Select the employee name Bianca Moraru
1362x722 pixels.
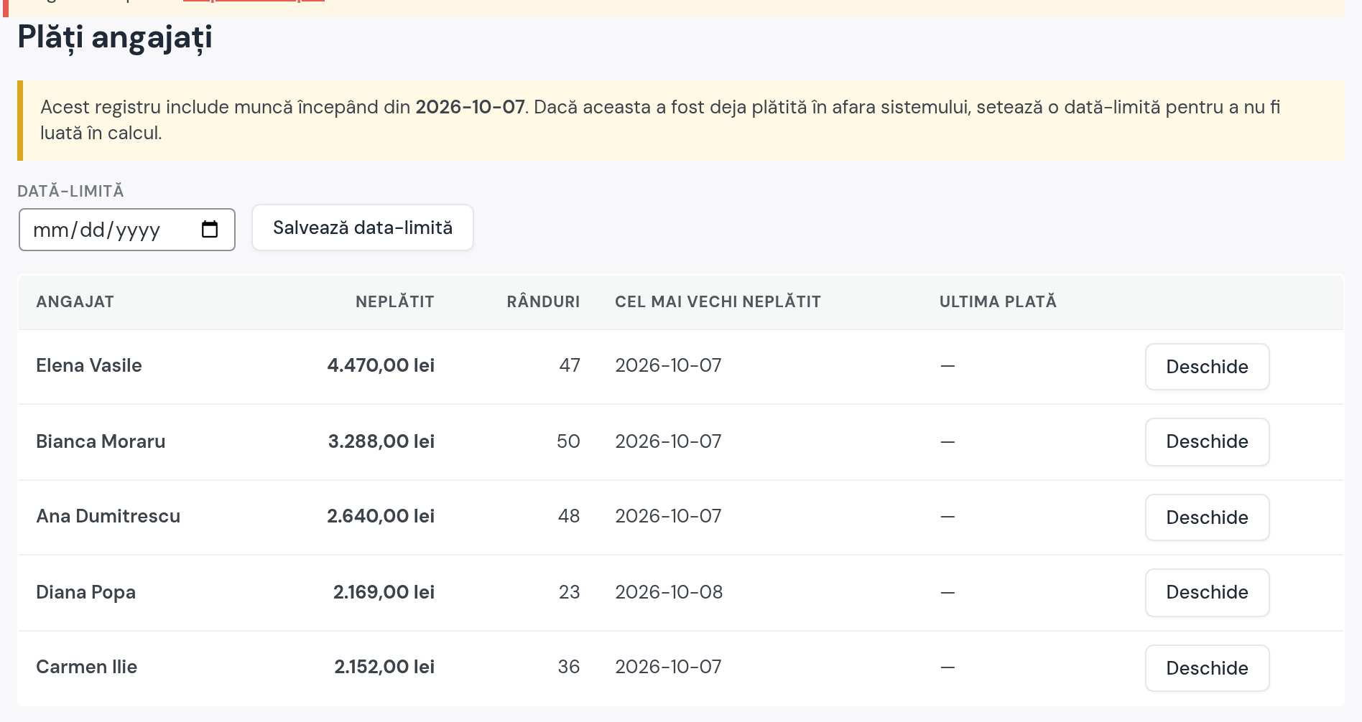pos(101,441)
